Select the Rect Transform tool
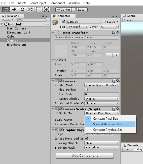 [x=38, y=10]
